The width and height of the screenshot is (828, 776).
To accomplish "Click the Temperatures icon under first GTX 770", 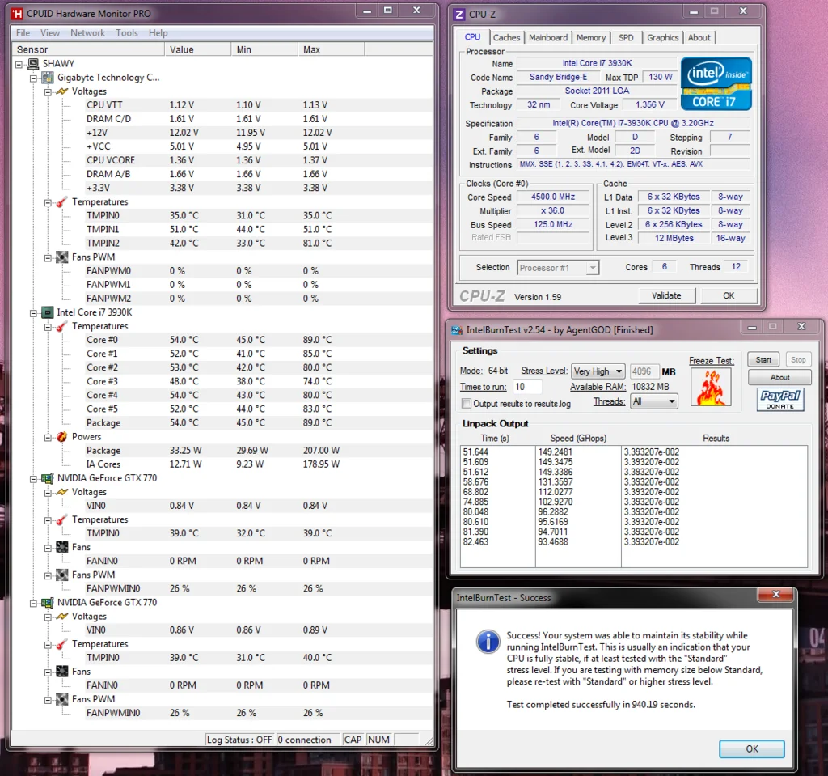I will coord(61,519).
